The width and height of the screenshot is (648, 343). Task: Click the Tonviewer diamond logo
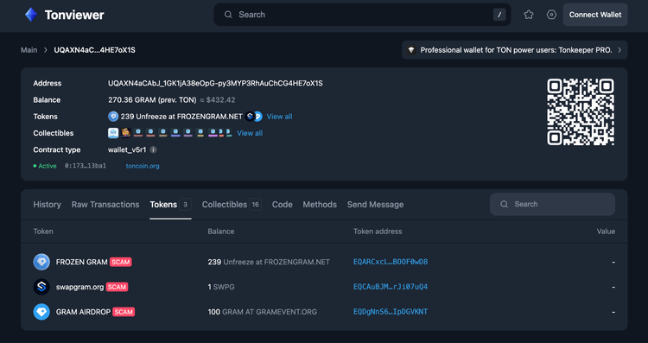[31, 15]
